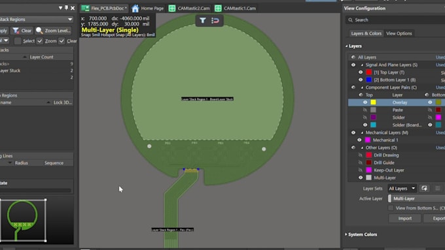
Task: Open the Stack Regions panel dropdown
Action: 70,19
